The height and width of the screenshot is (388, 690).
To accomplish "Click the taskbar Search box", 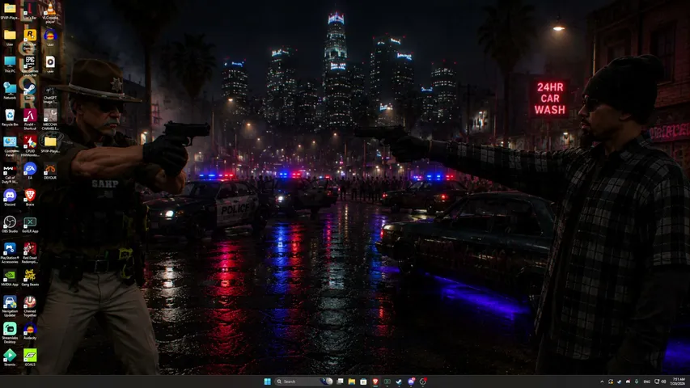I will tap(303, 382).
